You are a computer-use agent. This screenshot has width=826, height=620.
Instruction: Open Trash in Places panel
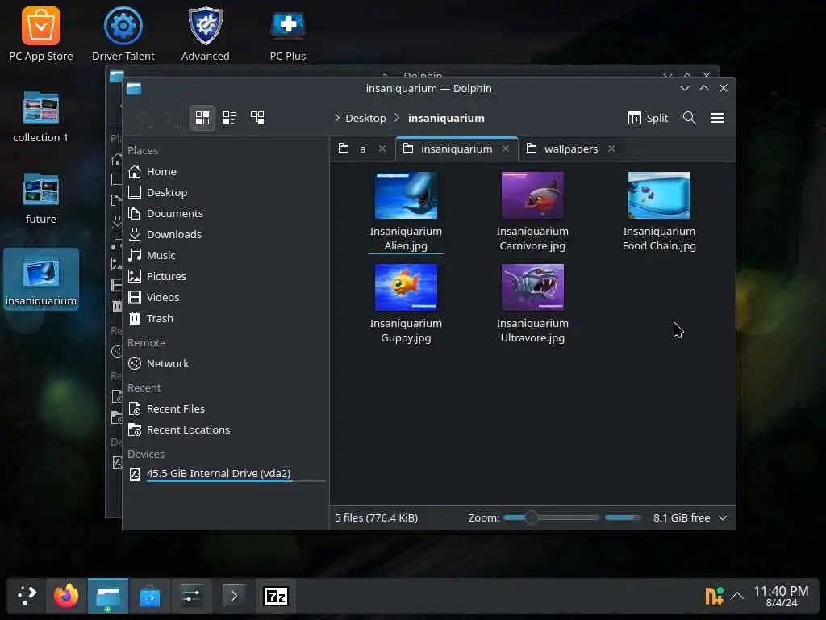(x=227, y=318)
